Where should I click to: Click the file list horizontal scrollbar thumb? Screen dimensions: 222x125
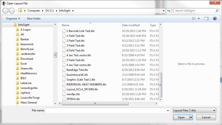click(95, 104)
